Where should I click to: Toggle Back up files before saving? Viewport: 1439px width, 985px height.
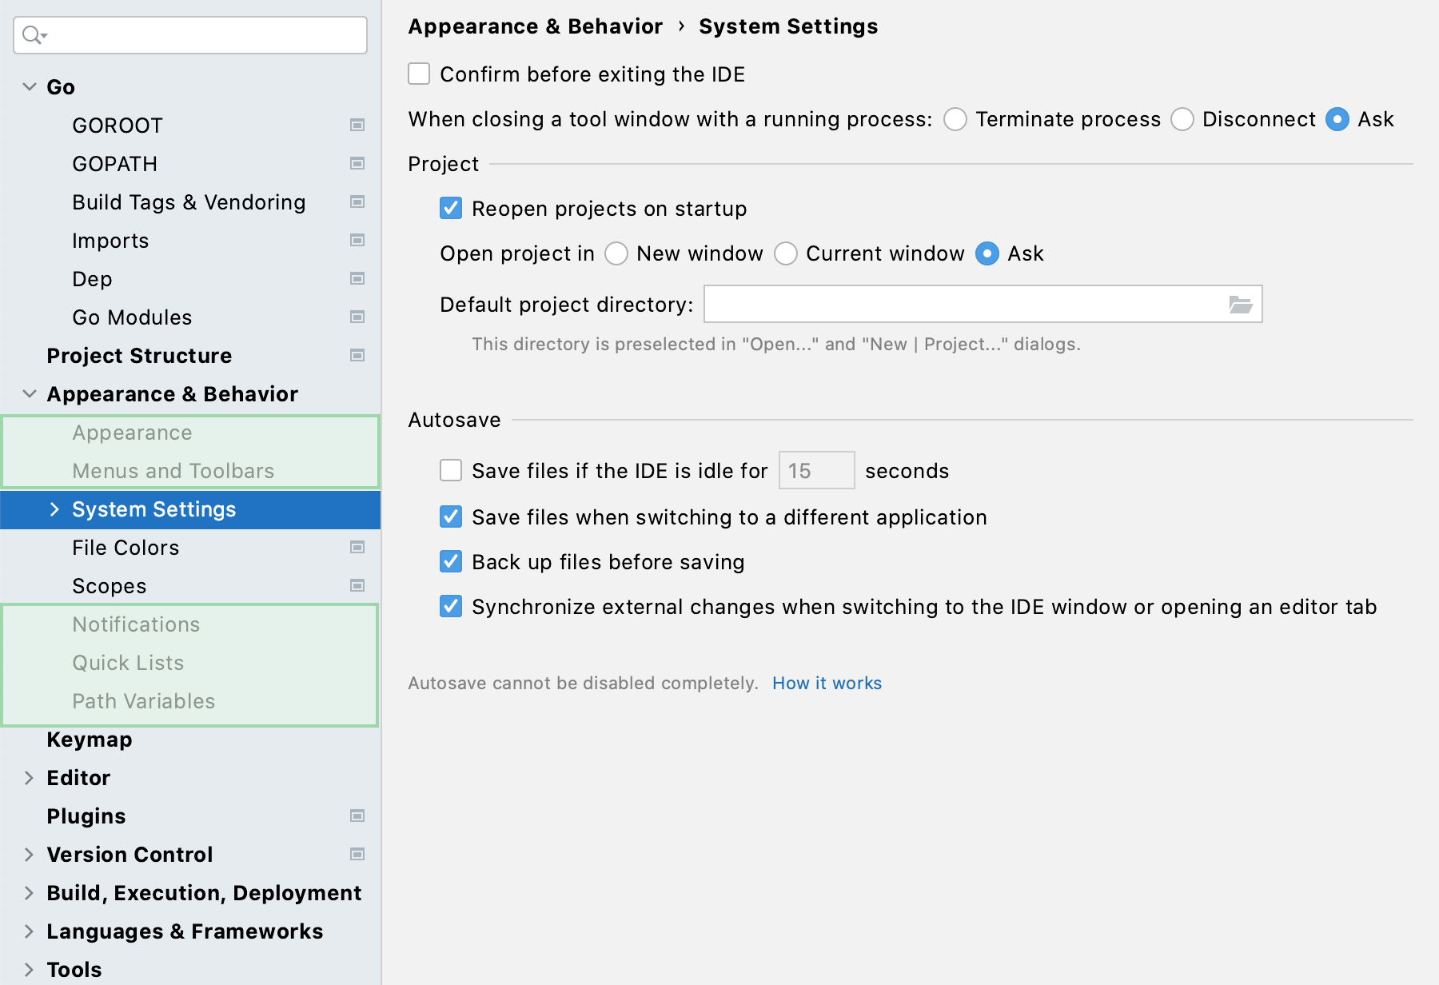click(451, 561)
